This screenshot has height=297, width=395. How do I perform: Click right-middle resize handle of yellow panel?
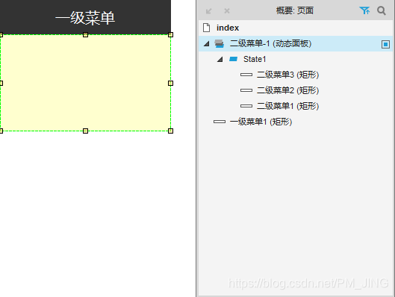pyautogui.click(x=170, y=83)
